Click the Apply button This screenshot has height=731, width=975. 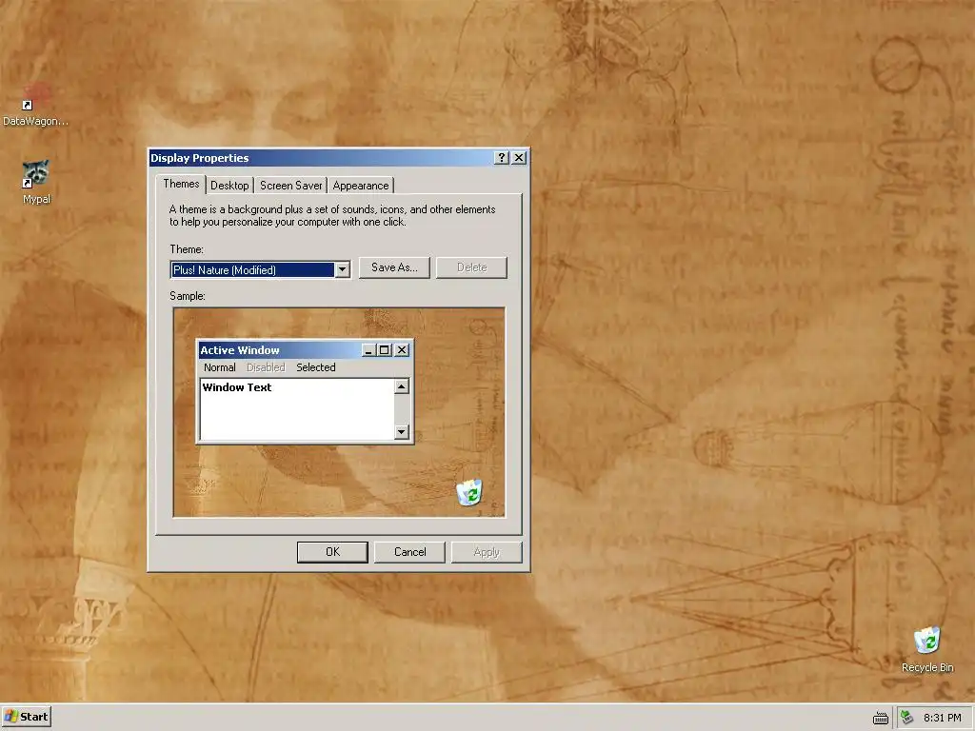point(487,552)
